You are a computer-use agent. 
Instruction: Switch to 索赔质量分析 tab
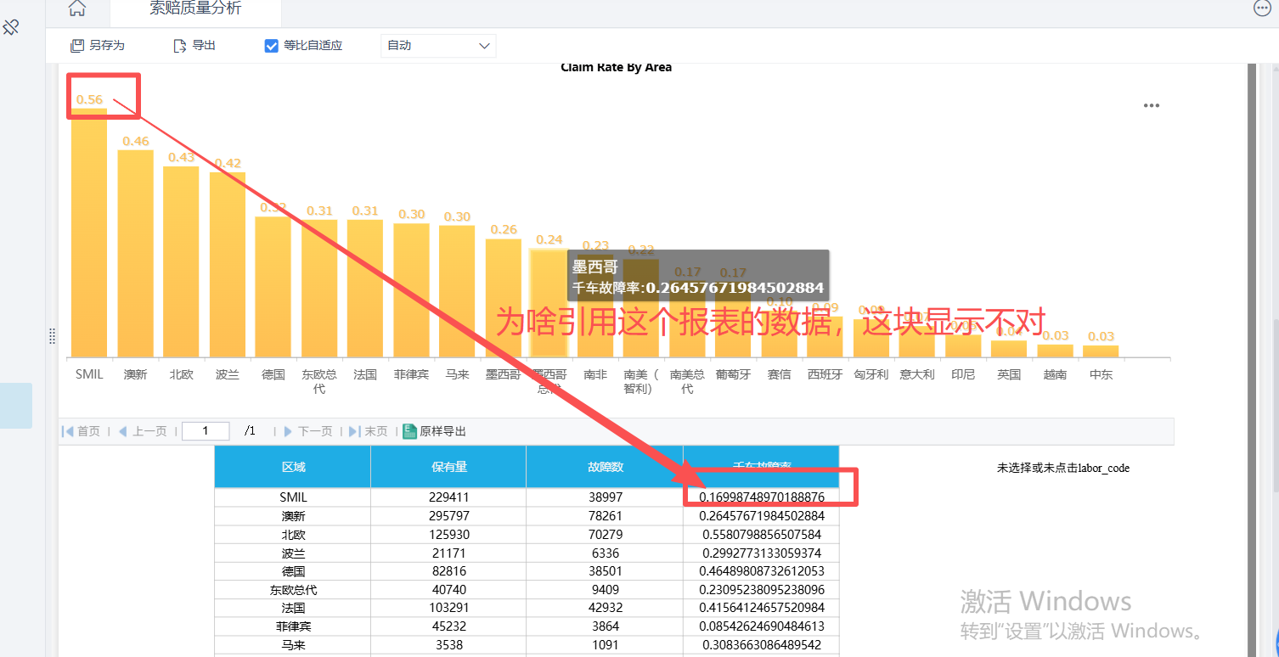pyautogui.click(x=195, y=9)
